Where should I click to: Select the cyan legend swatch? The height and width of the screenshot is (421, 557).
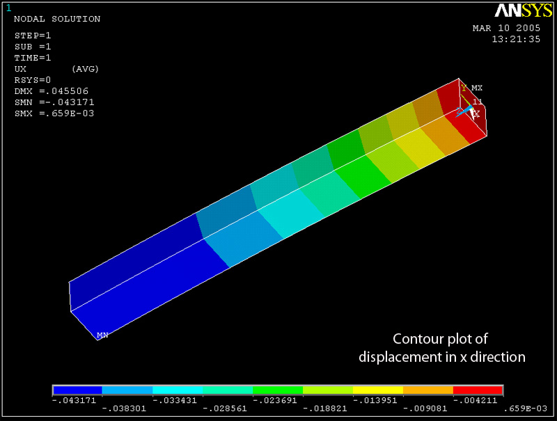pyautogui.click(x=178, y=390)
